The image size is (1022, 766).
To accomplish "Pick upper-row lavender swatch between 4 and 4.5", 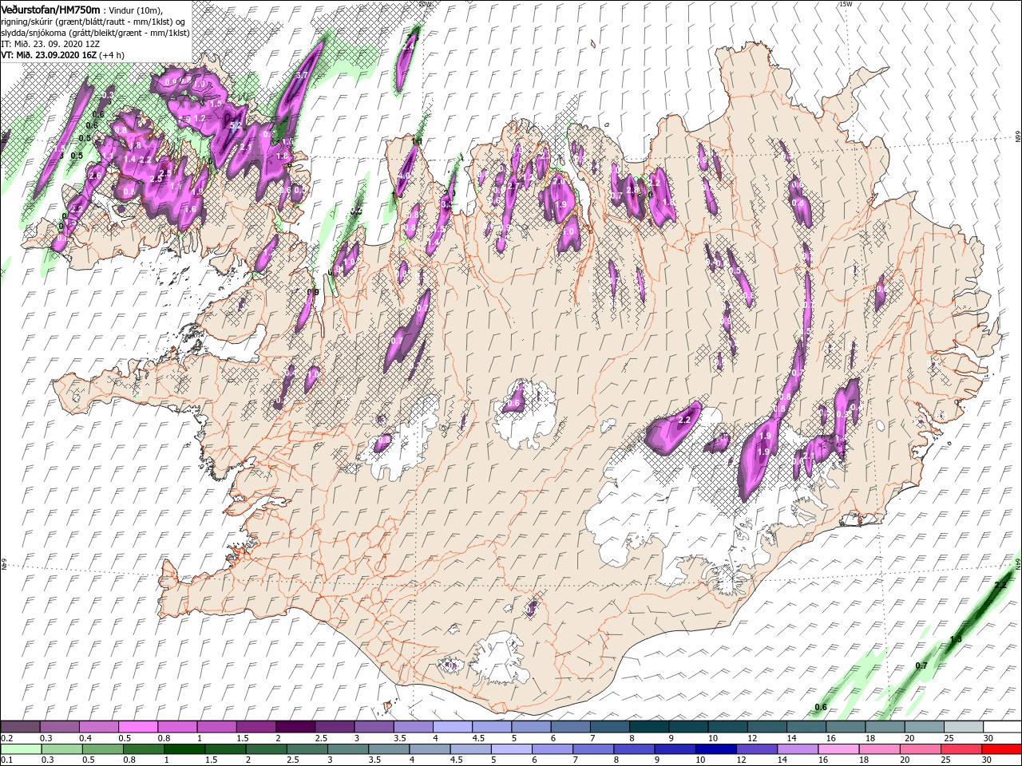I will (x=452, y=727).
